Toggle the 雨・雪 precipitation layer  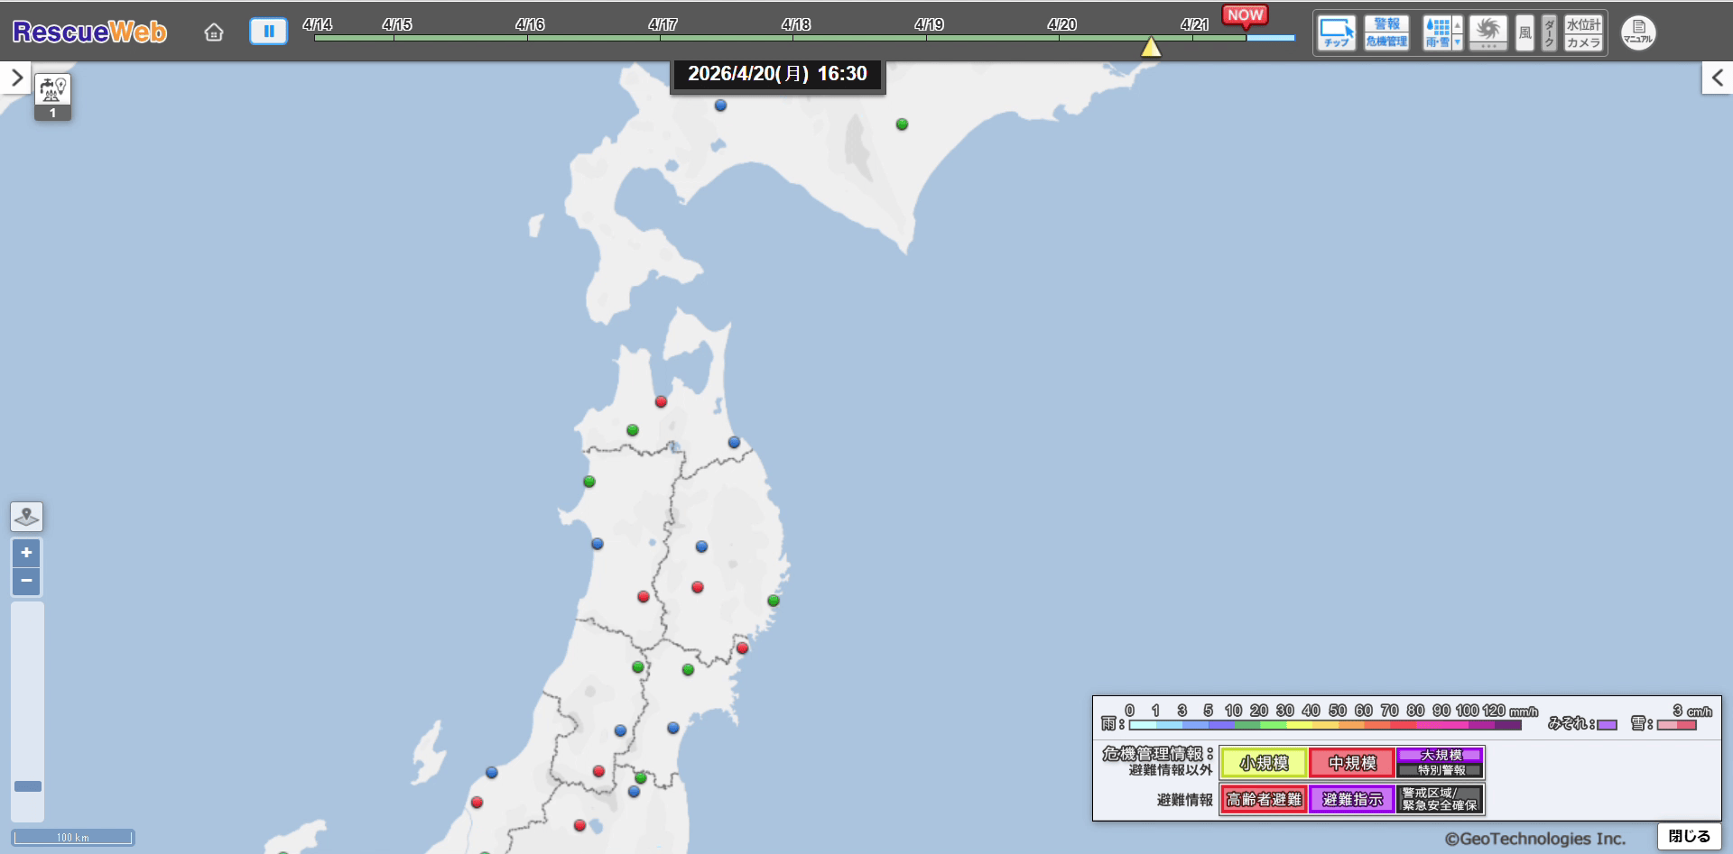1437,33
